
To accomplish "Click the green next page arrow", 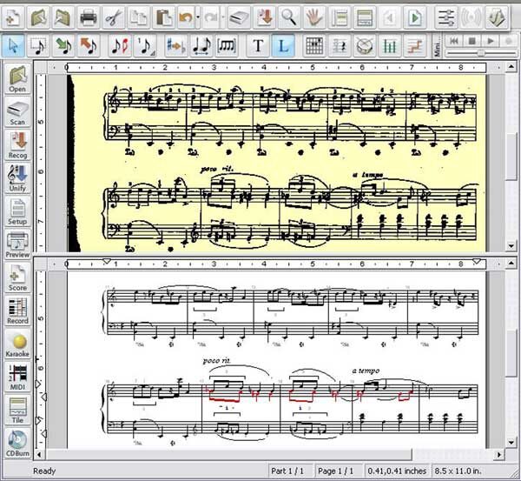I will click(414, 17).
